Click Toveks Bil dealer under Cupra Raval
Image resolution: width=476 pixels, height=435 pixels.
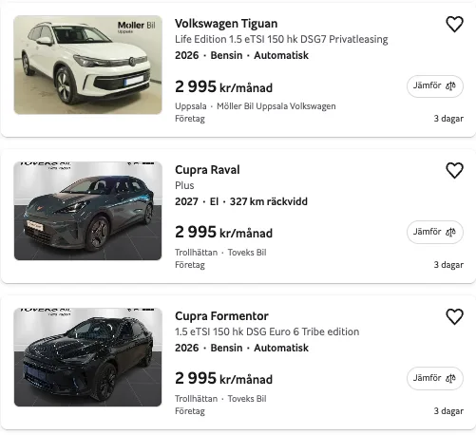pos(247,253)
